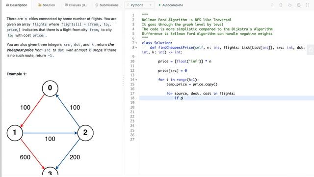Open the Discuss tab
Screen dimensions: 314x177
76,5
